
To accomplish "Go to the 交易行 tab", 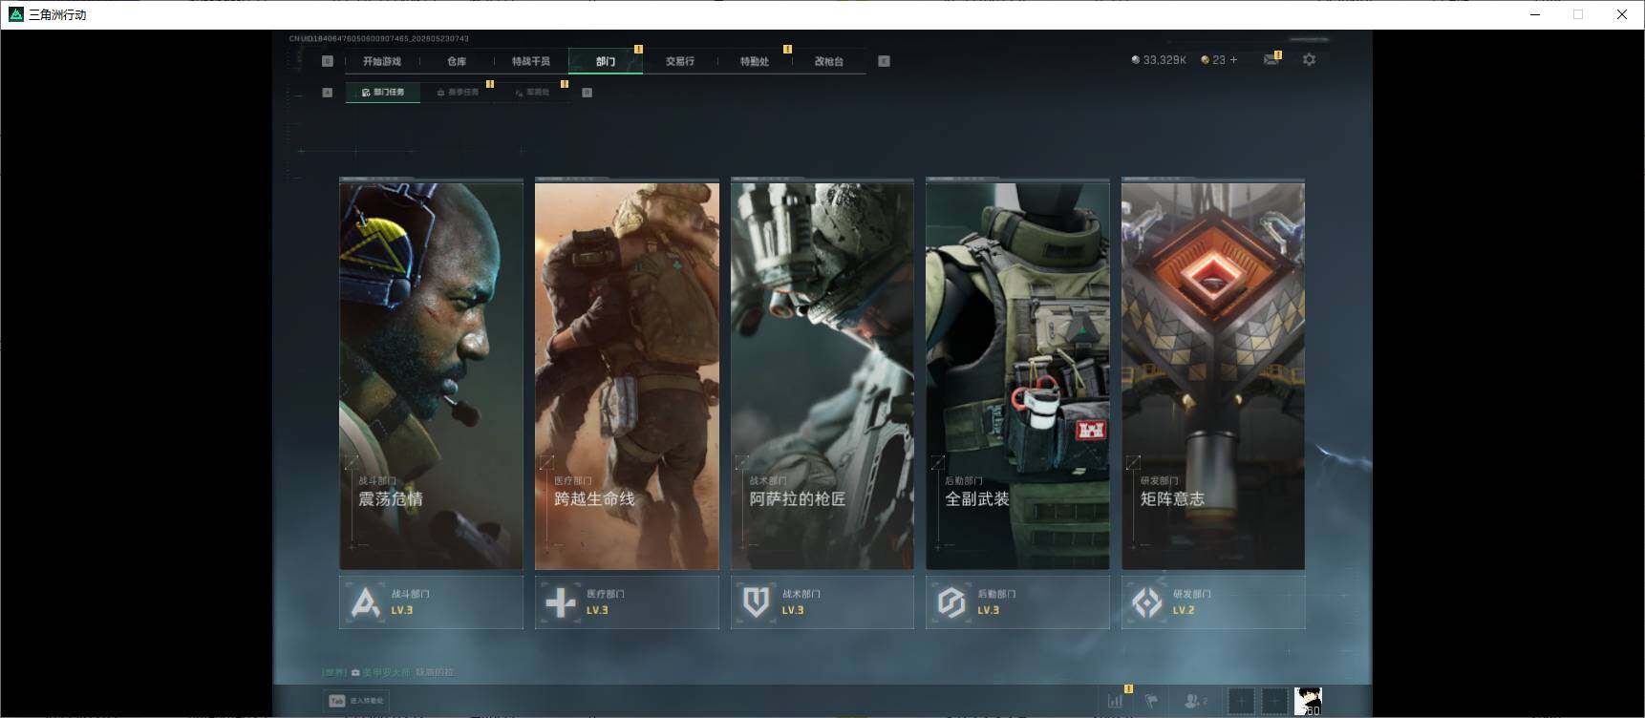I will click(x=680, y=61).
